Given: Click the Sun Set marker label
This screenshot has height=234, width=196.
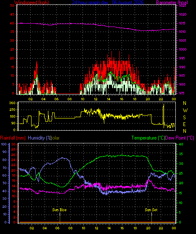Looking at the screenshot, I should (x=151, y=210).
